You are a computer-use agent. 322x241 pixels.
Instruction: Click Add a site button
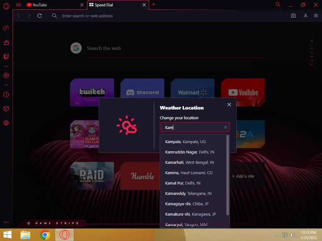tap(243, 176)
